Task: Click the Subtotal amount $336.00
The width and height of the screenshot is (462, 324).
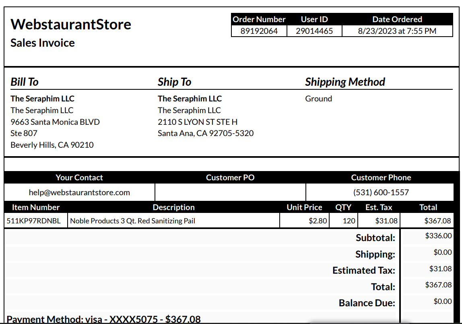Action: pyautogui.click(x=438, y=235)
